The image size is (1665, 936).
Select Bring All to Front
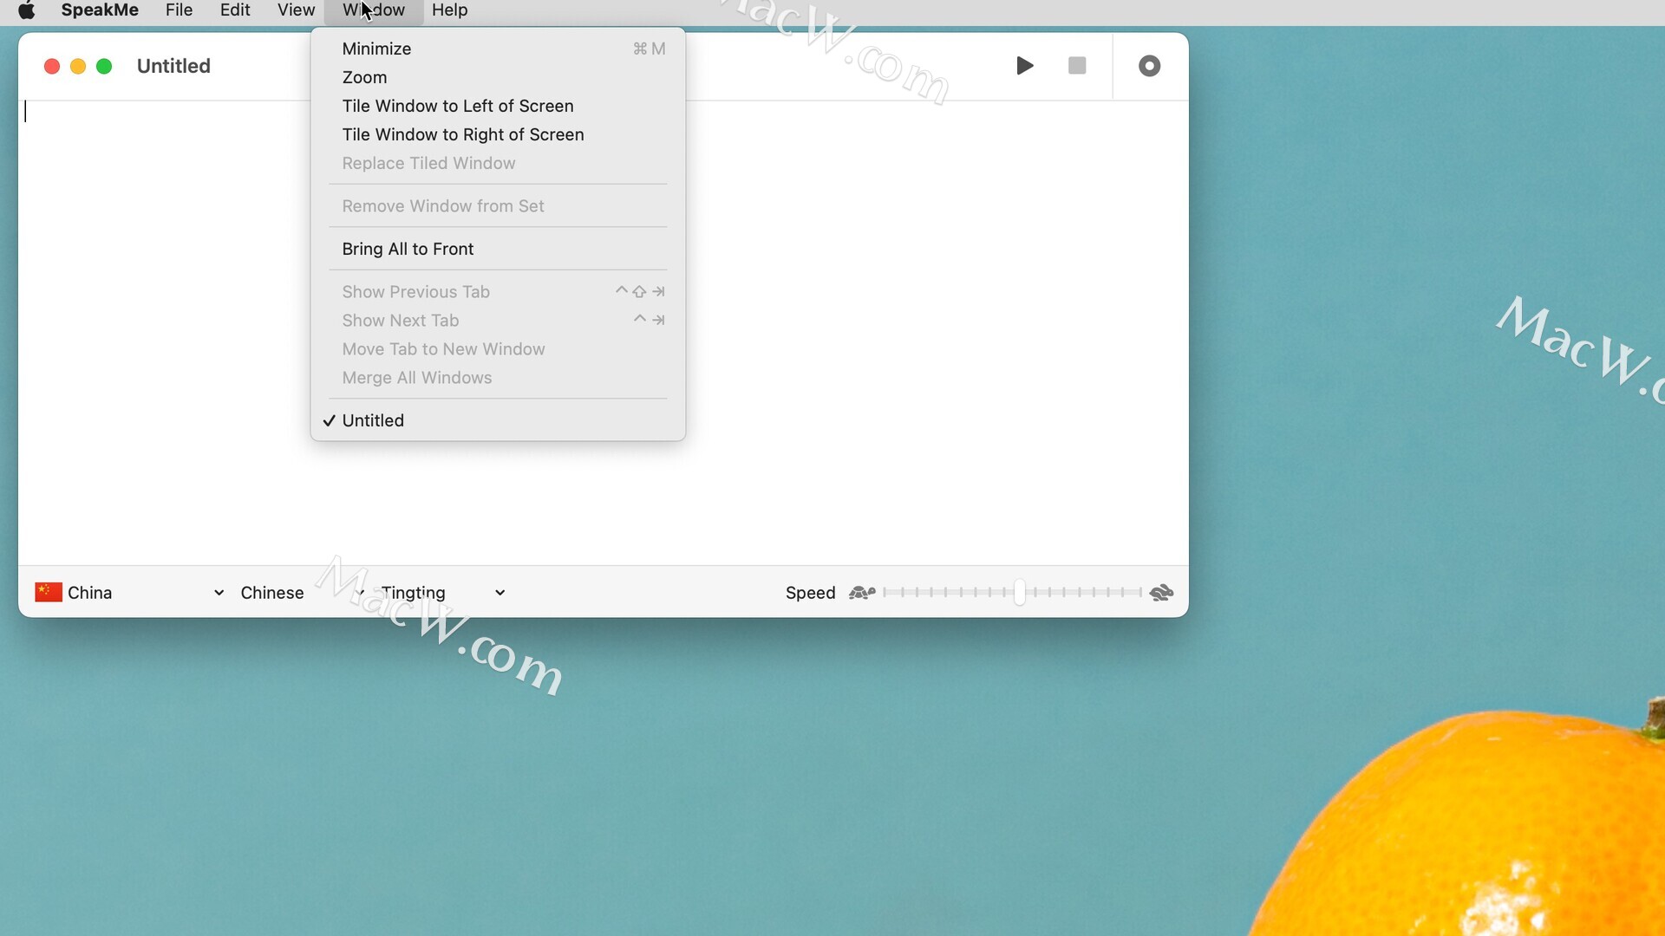[498, 249]
